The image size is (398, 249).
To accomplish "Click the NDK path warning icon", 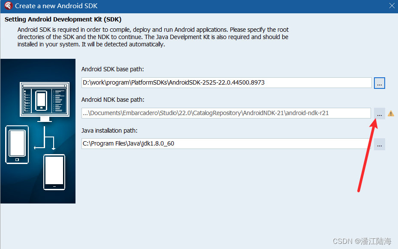I will [391, 113].
